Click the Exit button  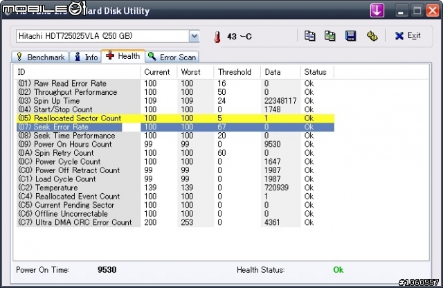[408, 35]
